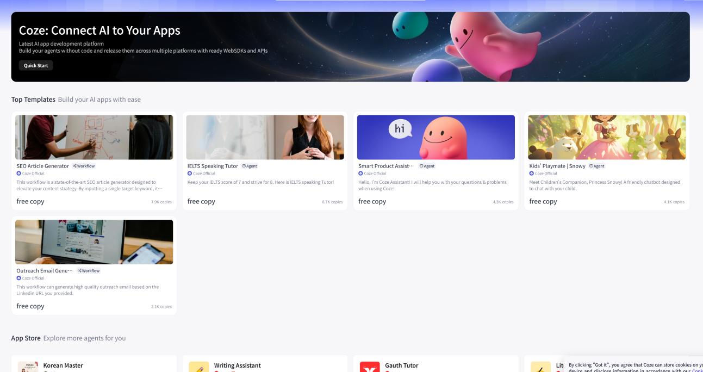Image resolution: width=703 pixels, height=372 pixels.
Task: Click free copy on SEO Article Generator
Action: 30,201
